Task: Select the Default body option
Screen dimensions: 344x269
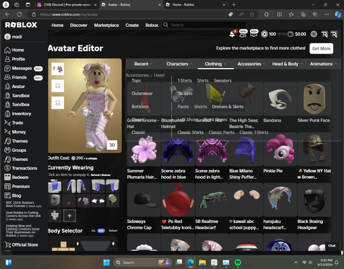Action: pyautogui.click(x=113, y=230)
